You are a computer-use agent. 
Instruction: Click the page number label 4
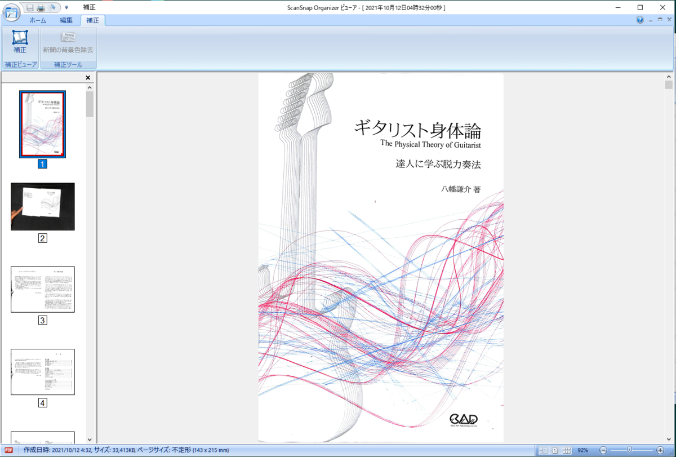[x=42, y=403]
